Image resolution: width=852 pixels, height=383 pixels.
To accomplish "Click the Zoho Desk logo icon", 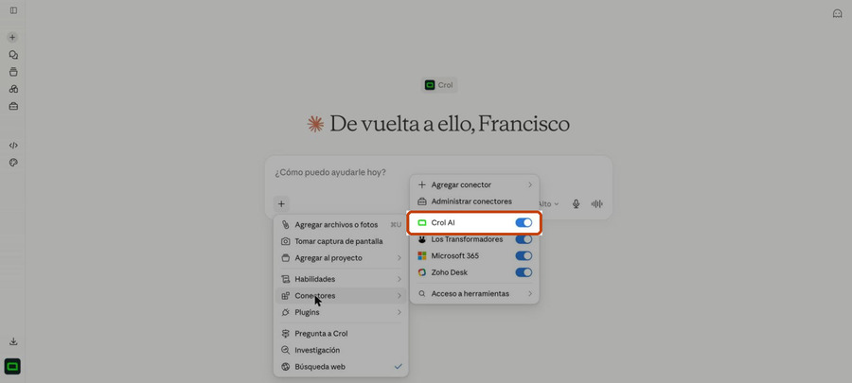I will point(421,272).
